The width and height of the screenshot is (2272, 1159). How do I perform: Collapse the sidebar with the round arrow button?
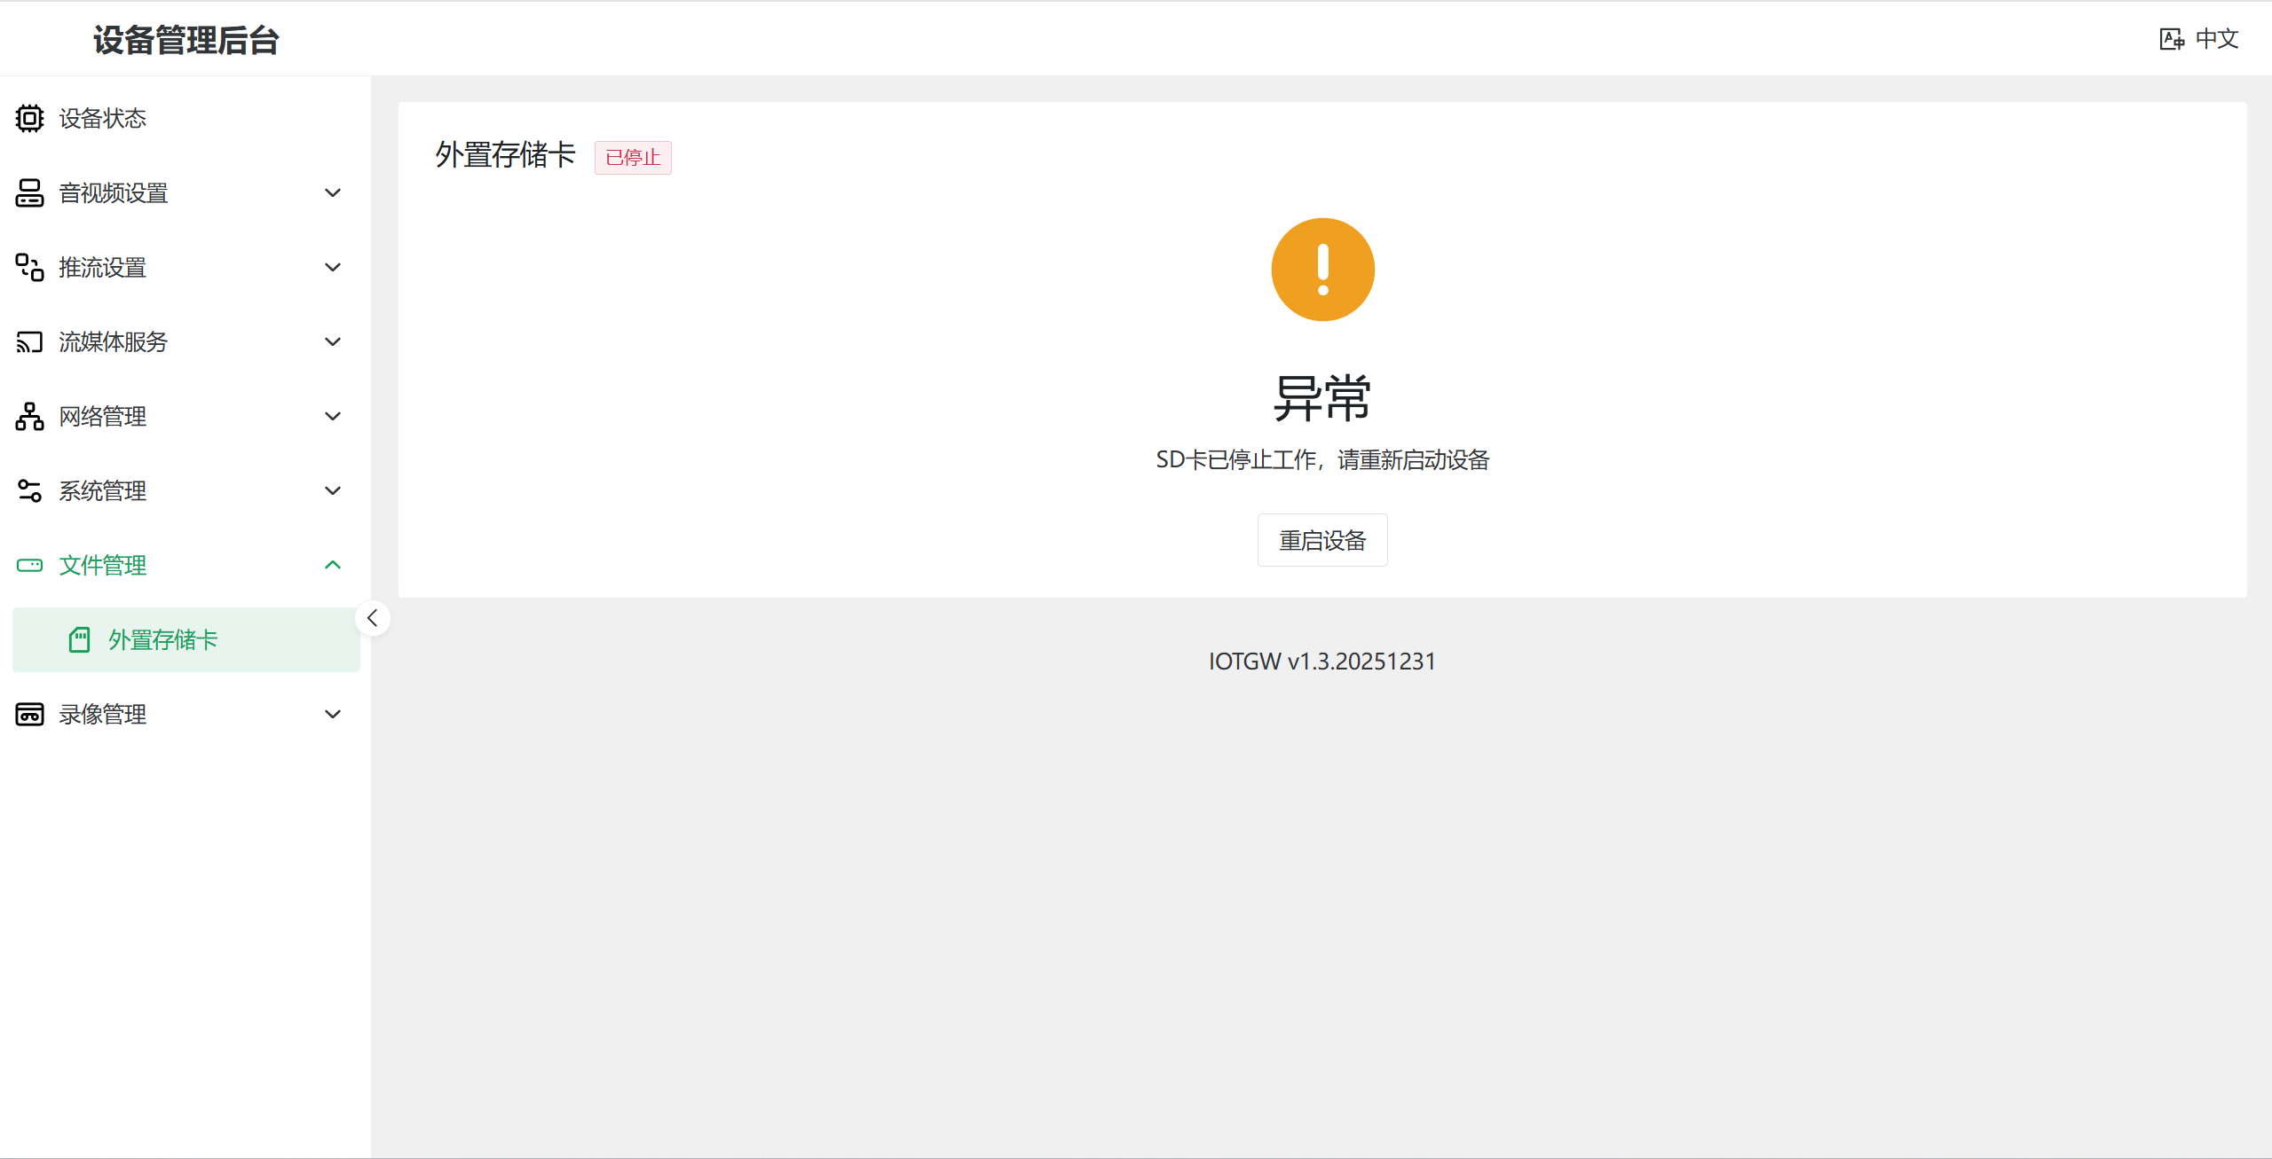pyautogui.click(x=373, y=618)
